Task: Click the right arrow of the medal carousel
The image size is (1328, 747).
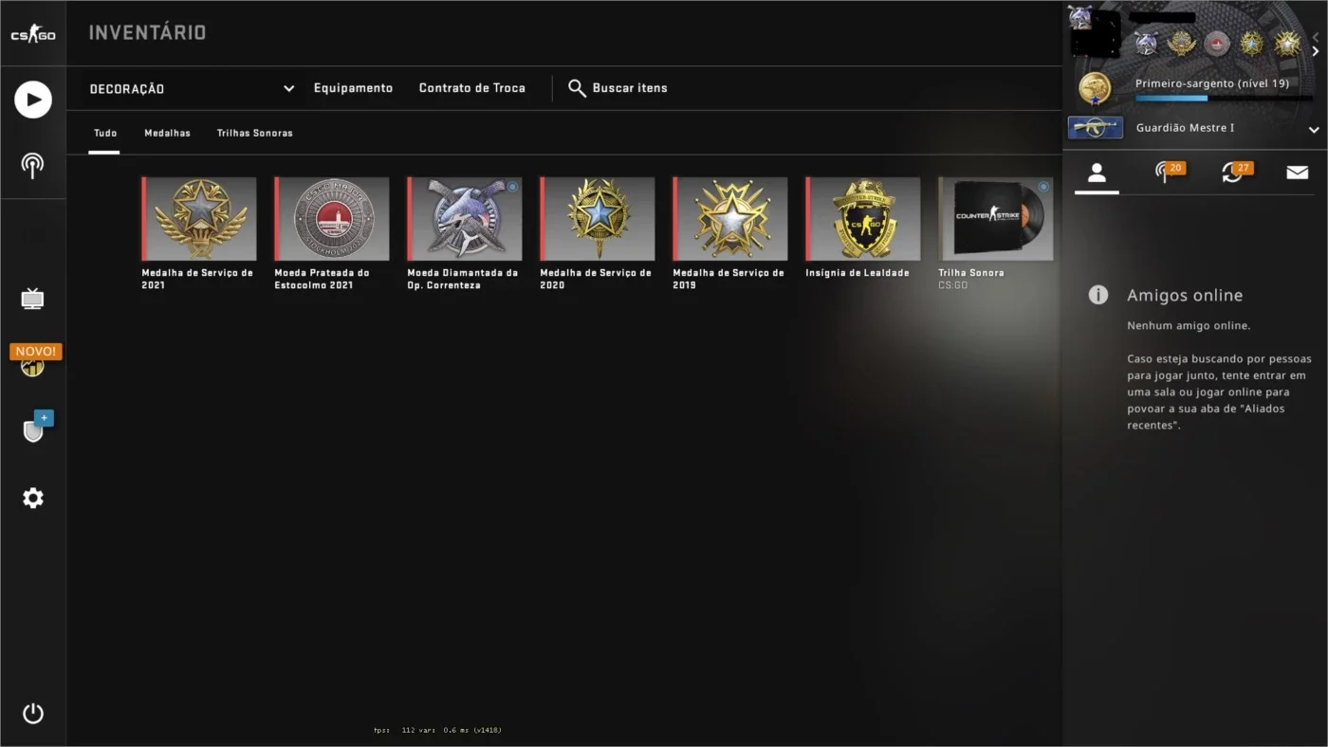Action: [1315, 51]
